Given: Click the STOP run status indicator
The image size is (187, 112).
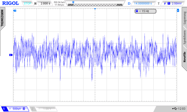Looking at the screenshot, I should click(27, 3).
